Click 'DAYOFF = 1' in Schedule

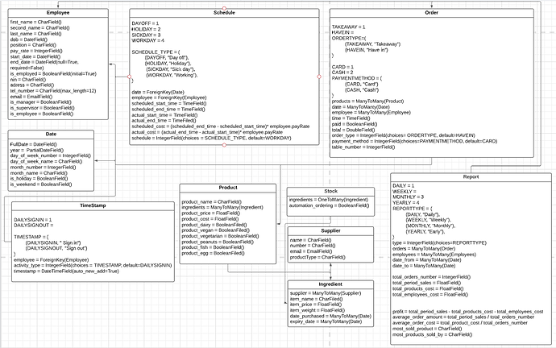tap(145, 23)
